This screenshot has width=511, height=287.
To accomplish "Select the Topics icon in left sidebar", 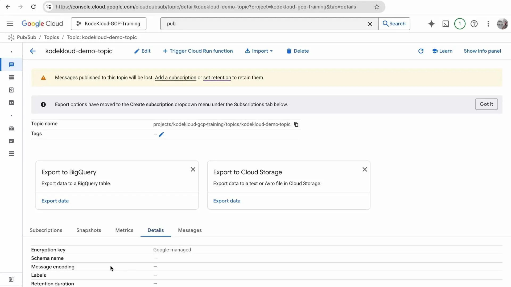I will tap(11, 65).
